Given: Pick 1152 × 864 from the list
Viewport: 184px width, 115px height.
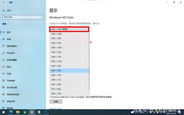Looking at the screenshot, I should (69, 89).
